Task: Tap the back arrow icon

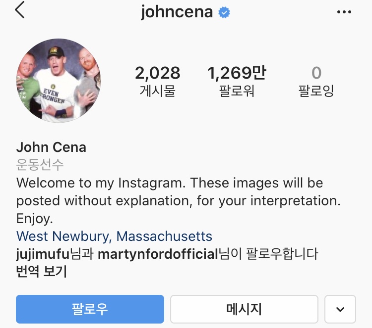Action: tap(20, 10)
